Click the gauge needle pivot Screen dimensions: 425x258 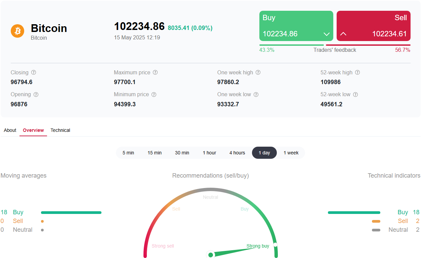211,255
